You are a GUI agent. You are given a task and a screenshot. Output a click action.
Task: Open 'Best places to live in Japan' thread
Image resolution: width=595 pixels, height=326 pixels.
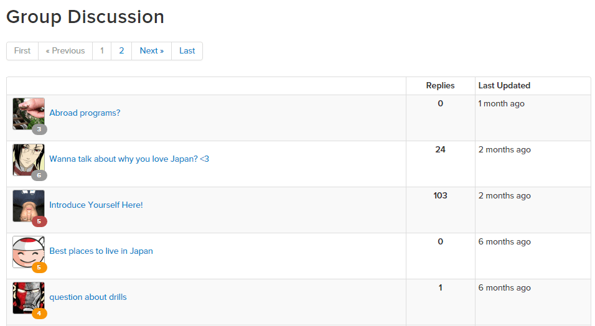(101, 251)
